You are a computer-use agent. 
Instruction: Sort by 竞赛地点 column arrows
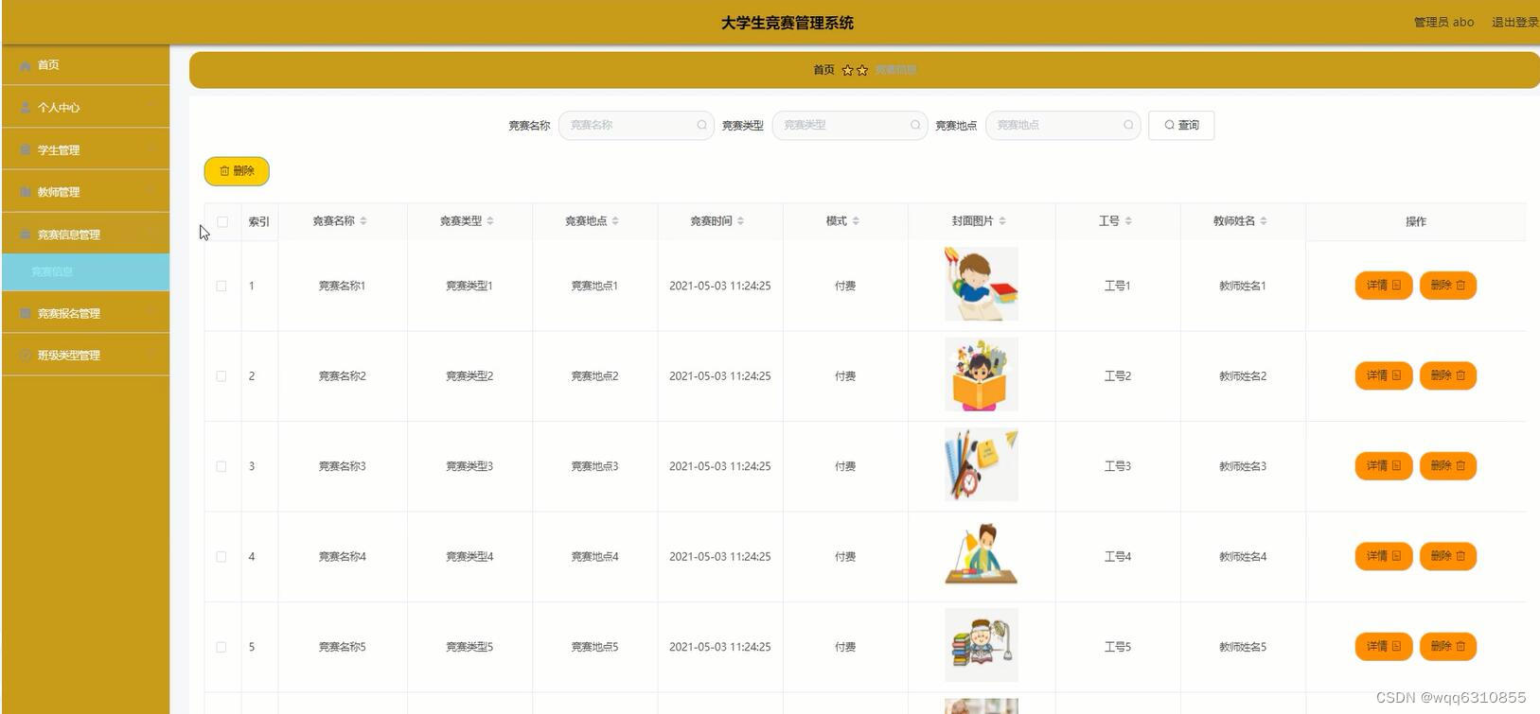click(615, 221)
